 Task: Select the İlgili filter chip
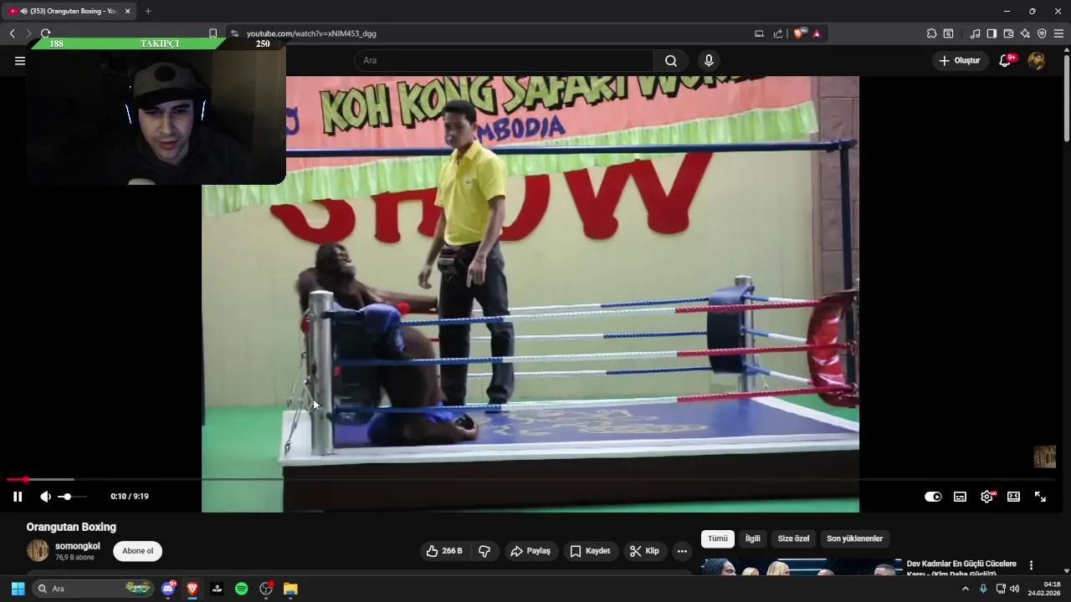pyautogui.click(x=753, y=538)
